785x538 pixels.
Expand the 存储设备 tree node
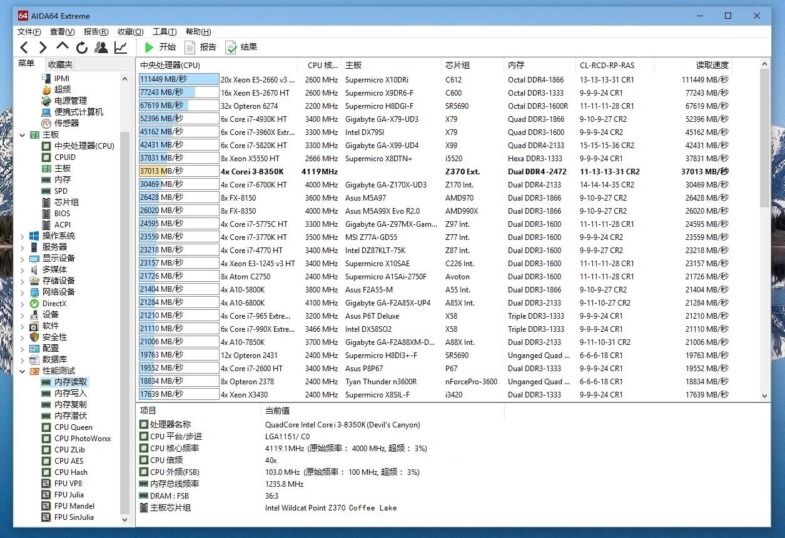23,281
